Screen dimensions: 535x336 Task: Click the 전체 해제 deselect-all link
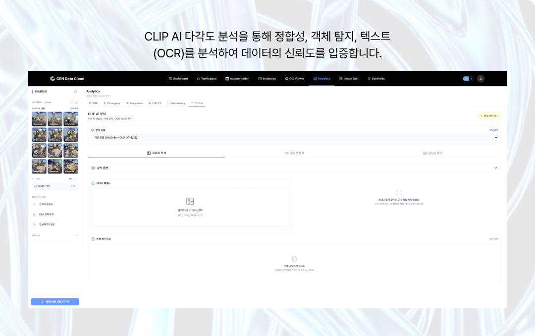click(74, 108)
